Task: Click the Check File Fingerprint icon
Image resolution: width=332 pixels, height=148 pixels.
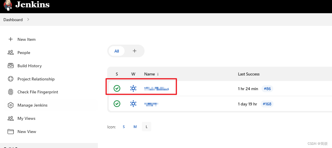Action: coord(11,92)
